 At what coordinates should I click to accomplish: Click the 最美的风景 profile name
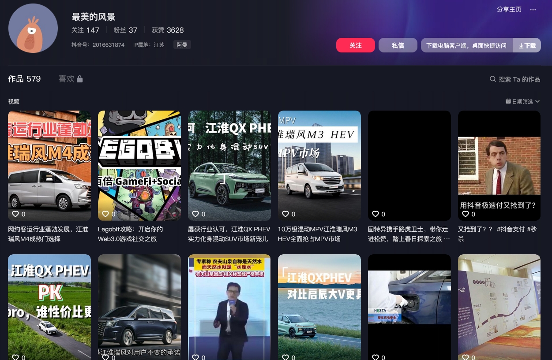pos(94,17)
